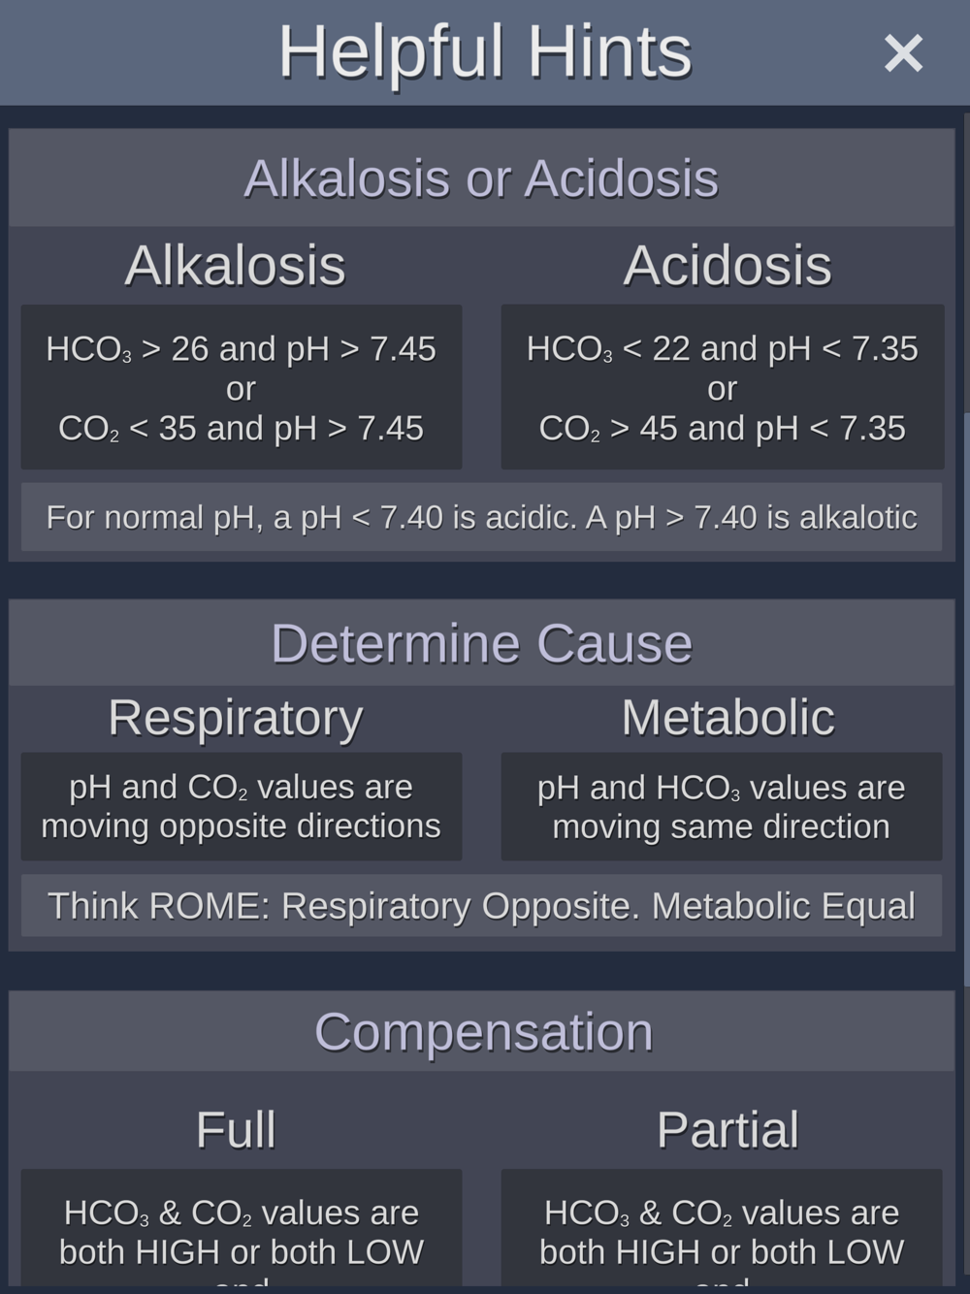970x1294 pixels.
Task: Click the Partial compensation heading
Action: 727,1130
